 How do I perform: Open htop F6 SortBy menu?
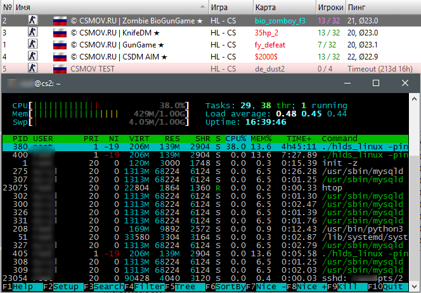[226, 287]
